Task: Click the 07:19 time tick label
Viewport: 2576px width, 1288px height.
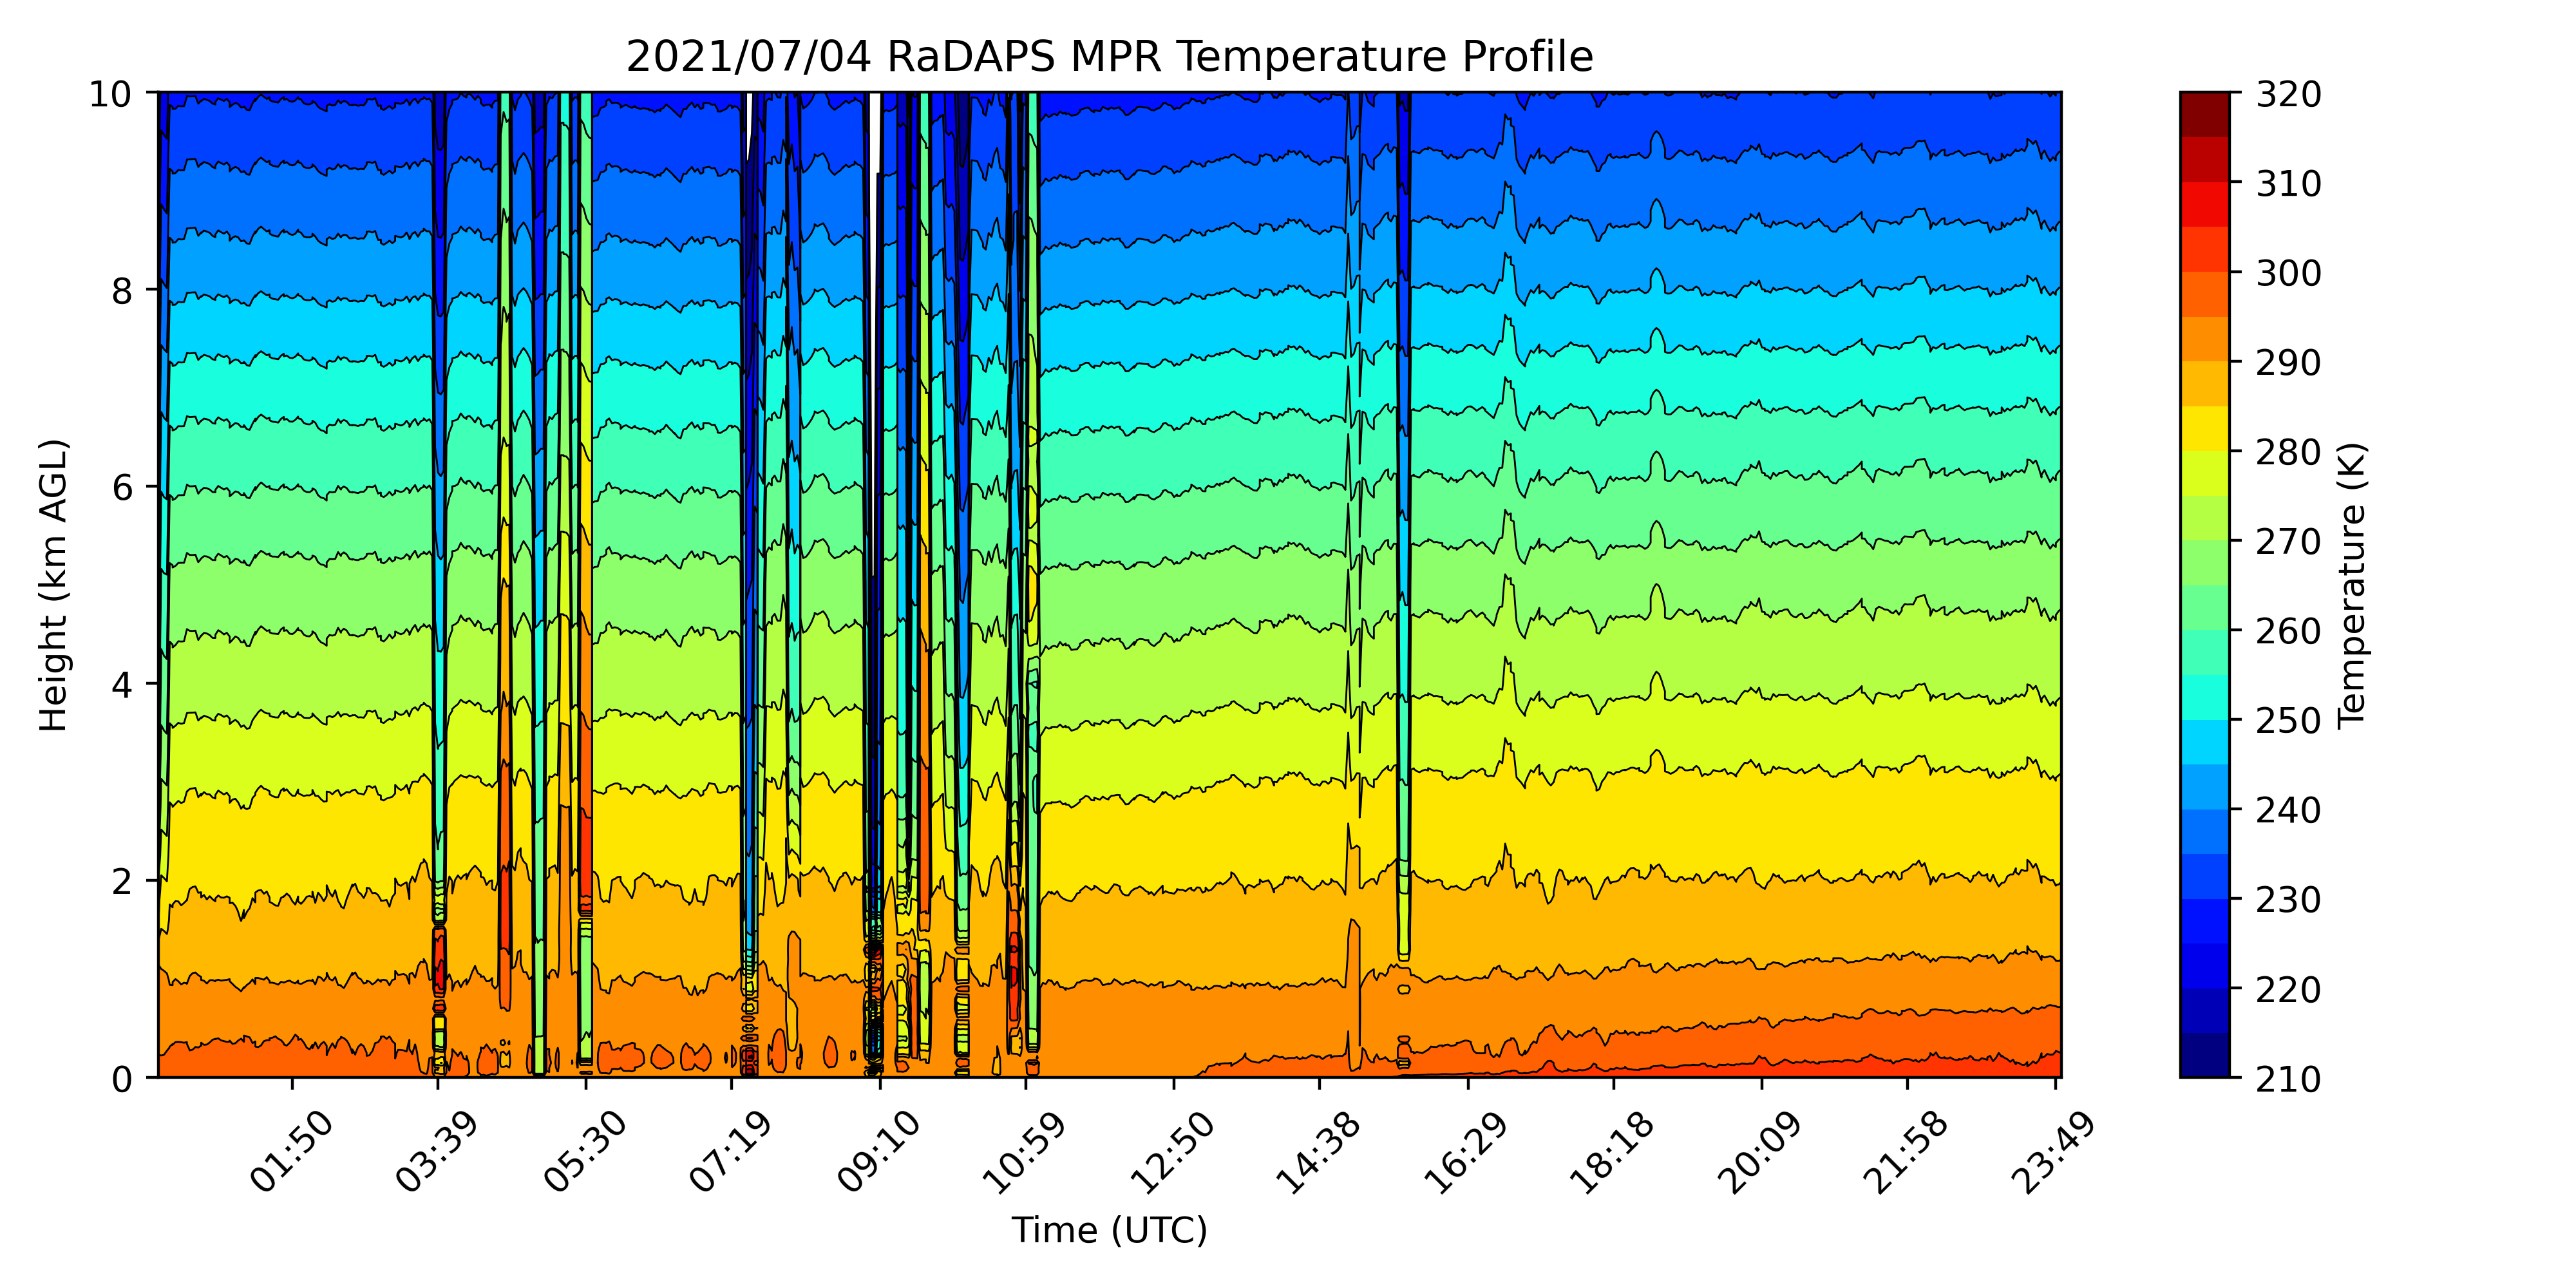Action: click(x=731, y=1152)
